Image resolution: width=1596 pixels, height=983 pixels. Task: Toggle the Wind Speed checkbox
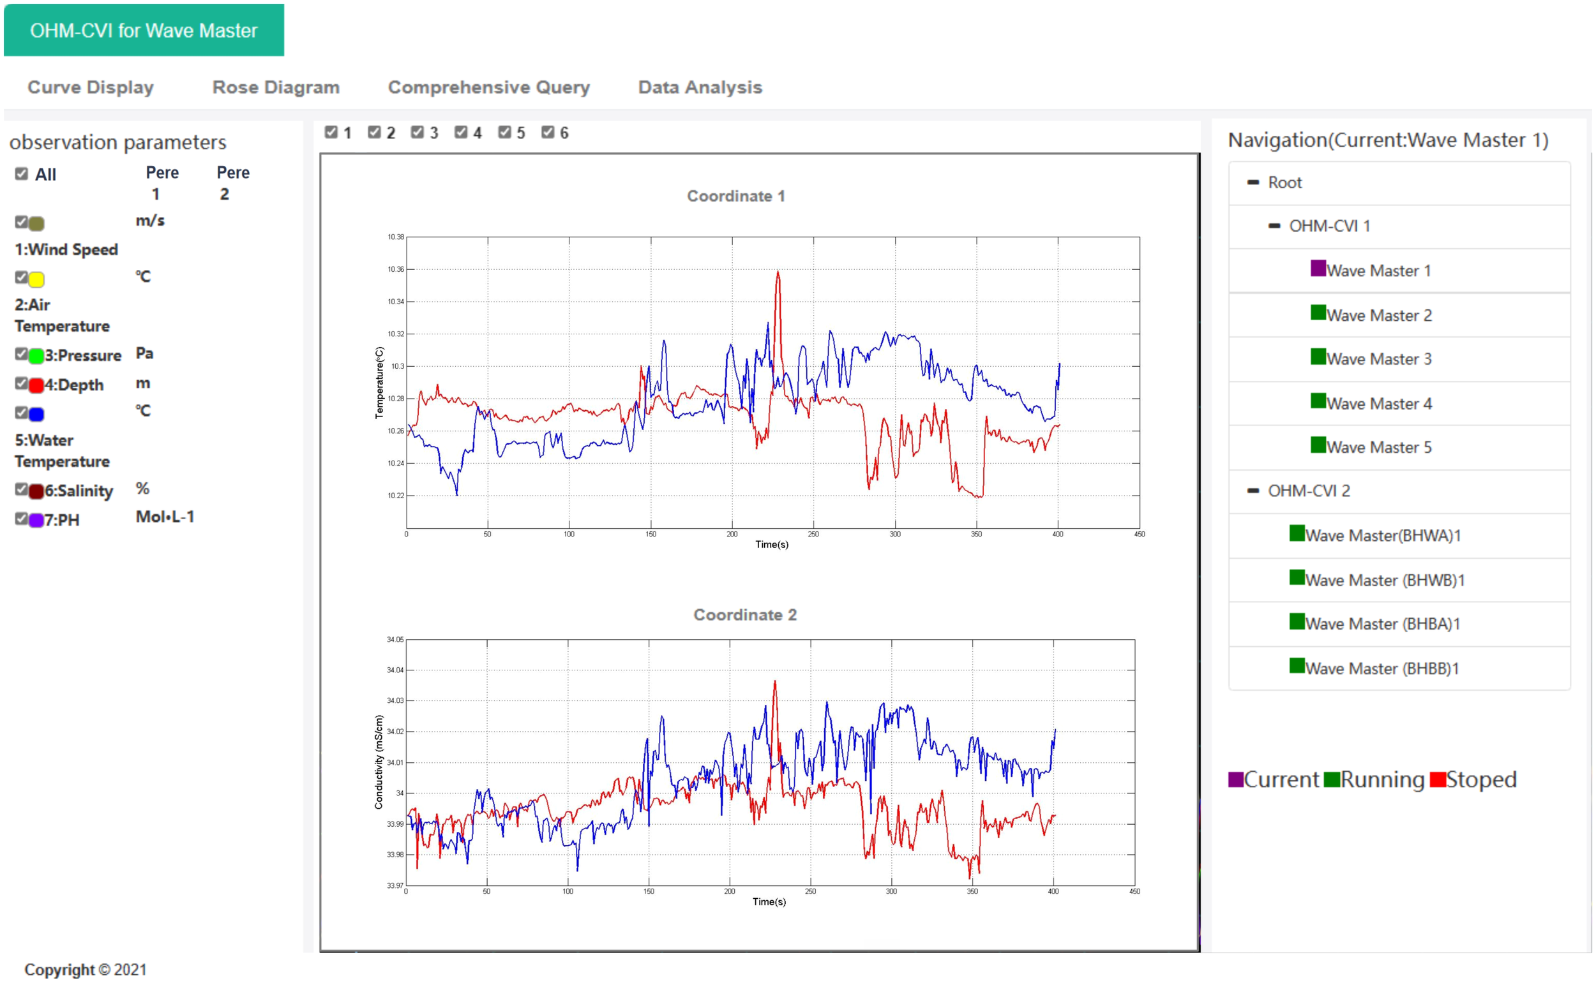(22, 223)
